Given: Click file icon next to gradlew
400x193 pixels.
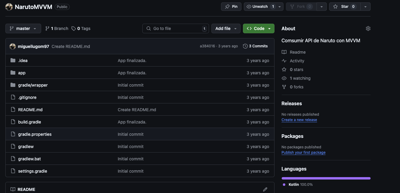Looking at the screenshot, I should (13, 147).
